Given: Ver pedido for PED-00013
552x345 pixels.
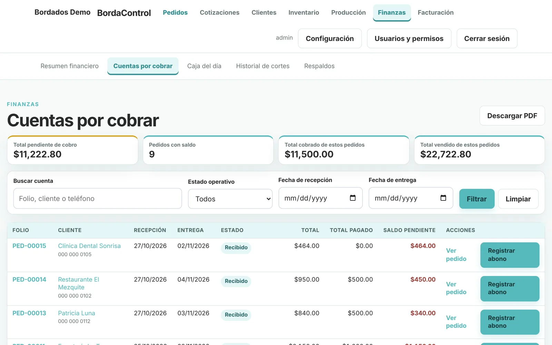Looking at the screenshot, I should pos(456,322).
